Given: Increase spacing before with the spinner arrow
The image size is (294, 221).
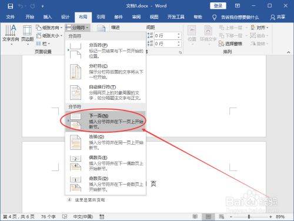Looking at the screenshot, I should pyautogui.click(x=179, y=34).
